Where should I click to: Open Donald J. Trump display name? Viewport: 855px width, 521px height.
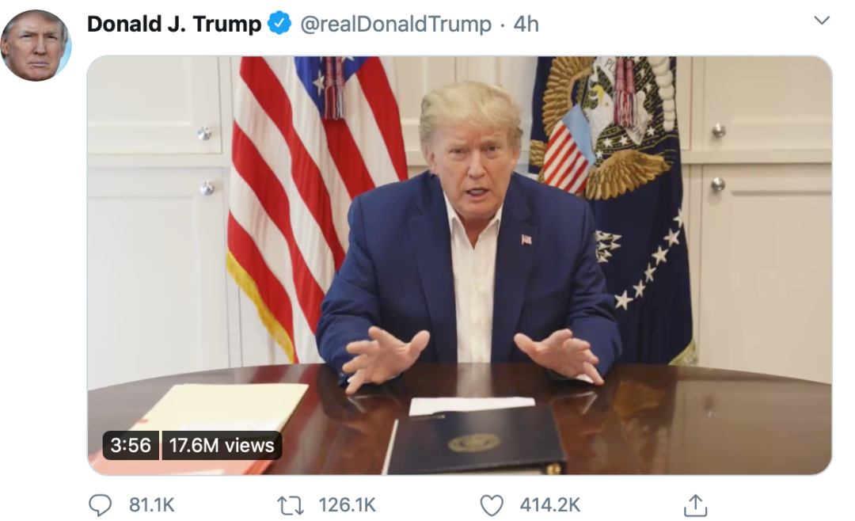174,24
